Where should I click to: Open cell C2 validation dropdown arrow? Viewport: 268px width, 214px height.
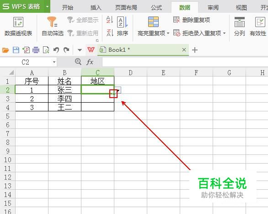pos(119,90)
